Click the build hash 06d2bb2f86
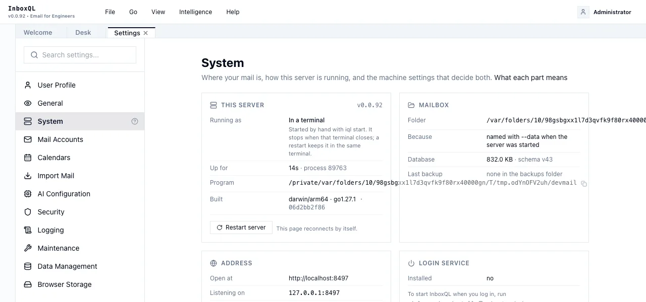 tap(307, 207)
